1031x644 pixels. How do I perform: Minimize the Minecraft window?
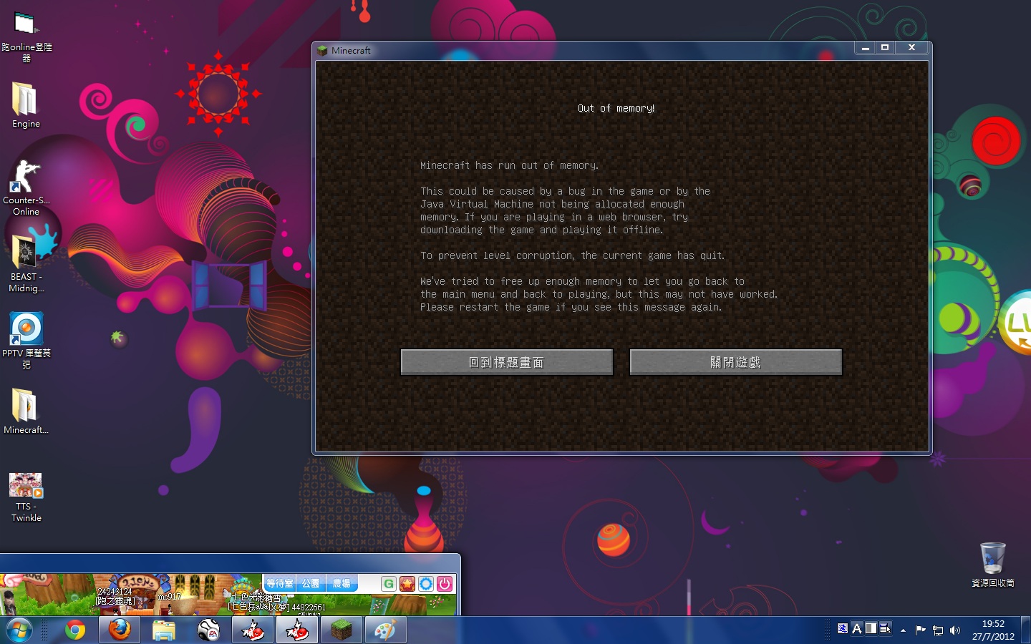[865, 48]
